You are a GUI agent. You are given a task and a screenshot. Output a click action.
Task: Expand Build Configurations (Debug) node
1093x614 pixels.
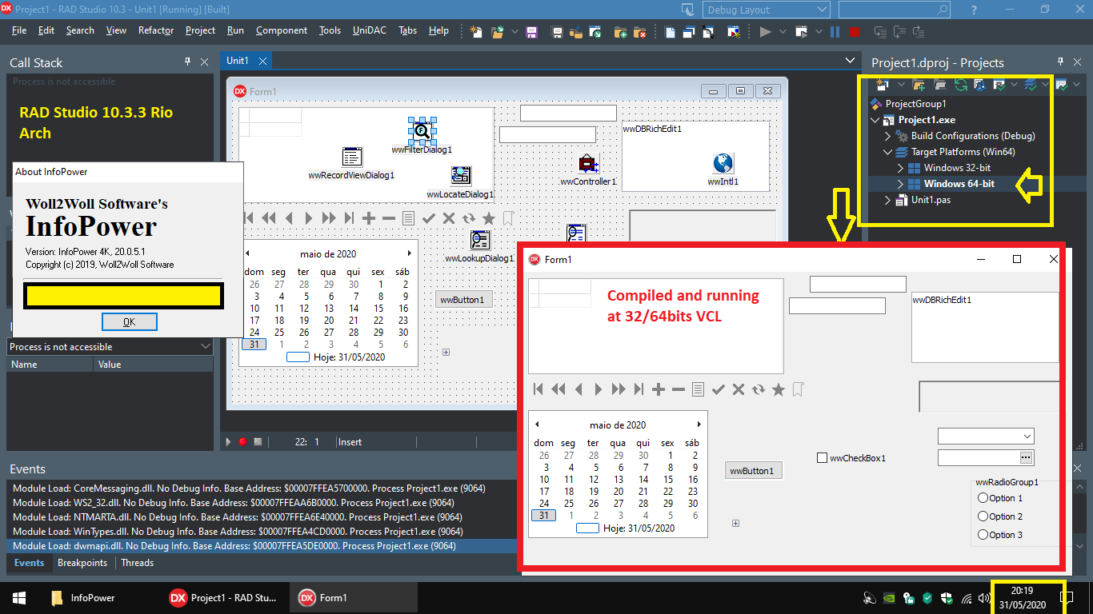(x=887, y=136)
